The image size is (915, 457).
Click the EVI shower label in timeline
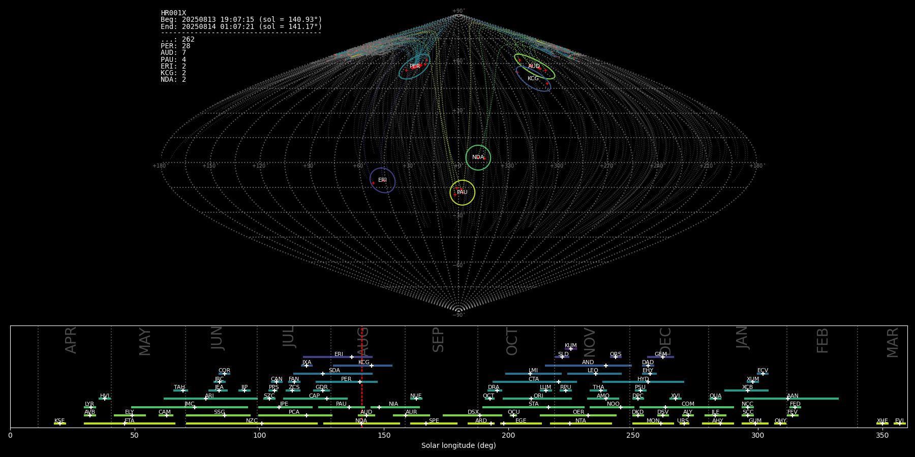(x=899, y=421)
